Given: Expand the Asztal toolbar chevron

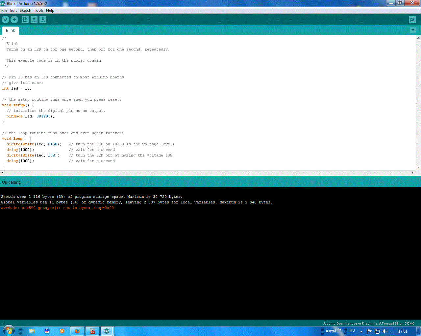Looking at the screenshot, I should coord(340,330).
